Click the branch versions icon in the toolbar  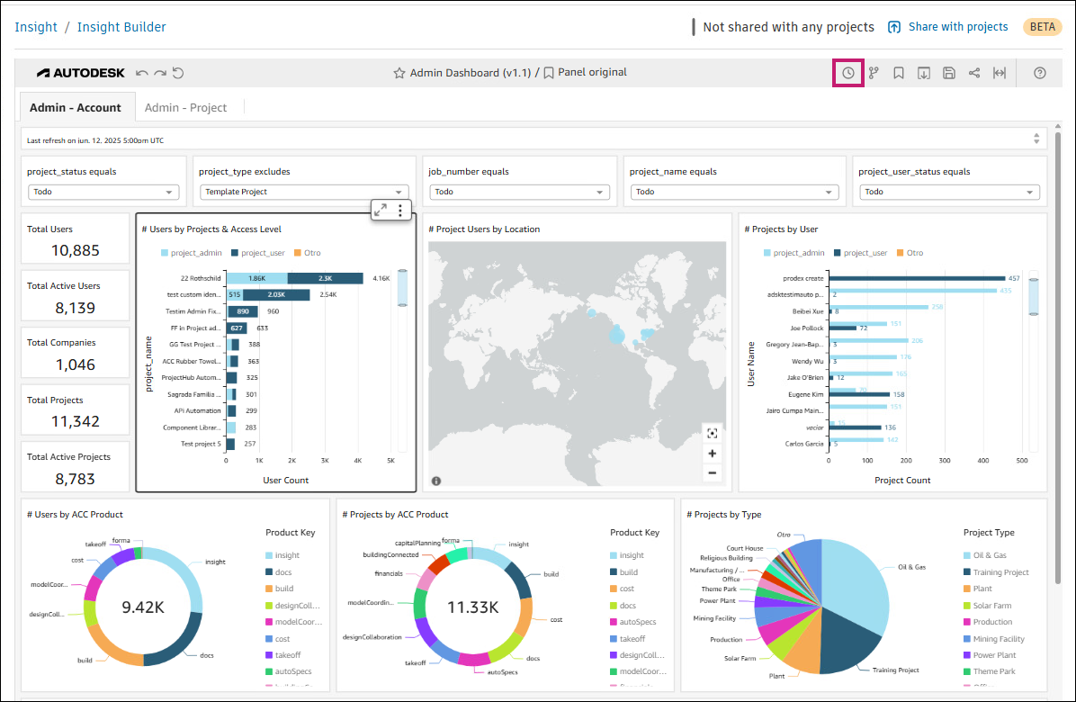coord(874,72)
